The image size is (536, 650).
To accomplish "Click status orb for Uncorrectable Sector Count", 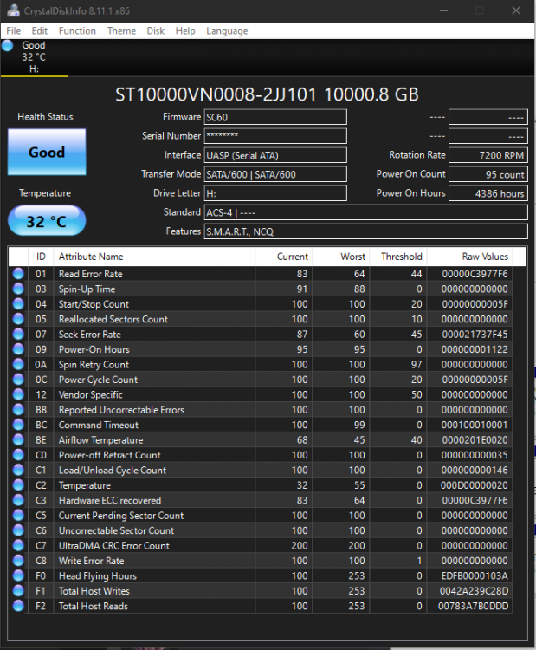I will point(18,530).
